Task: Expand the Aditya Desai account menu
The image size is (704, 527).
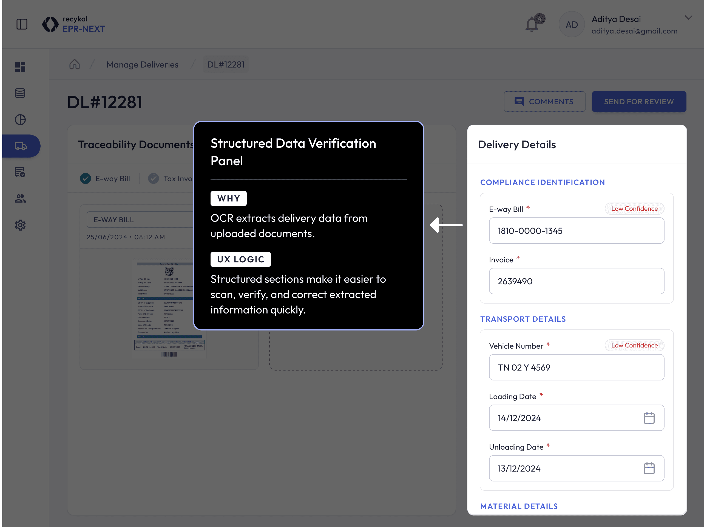Action: [688, 18]
